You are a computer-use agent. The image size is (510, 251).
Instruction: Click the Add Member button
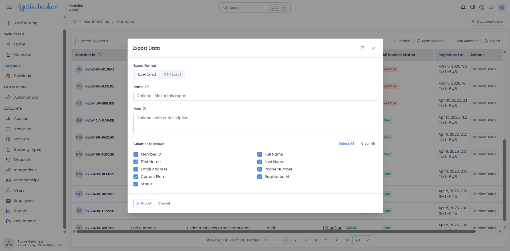[x=464, y=41]
